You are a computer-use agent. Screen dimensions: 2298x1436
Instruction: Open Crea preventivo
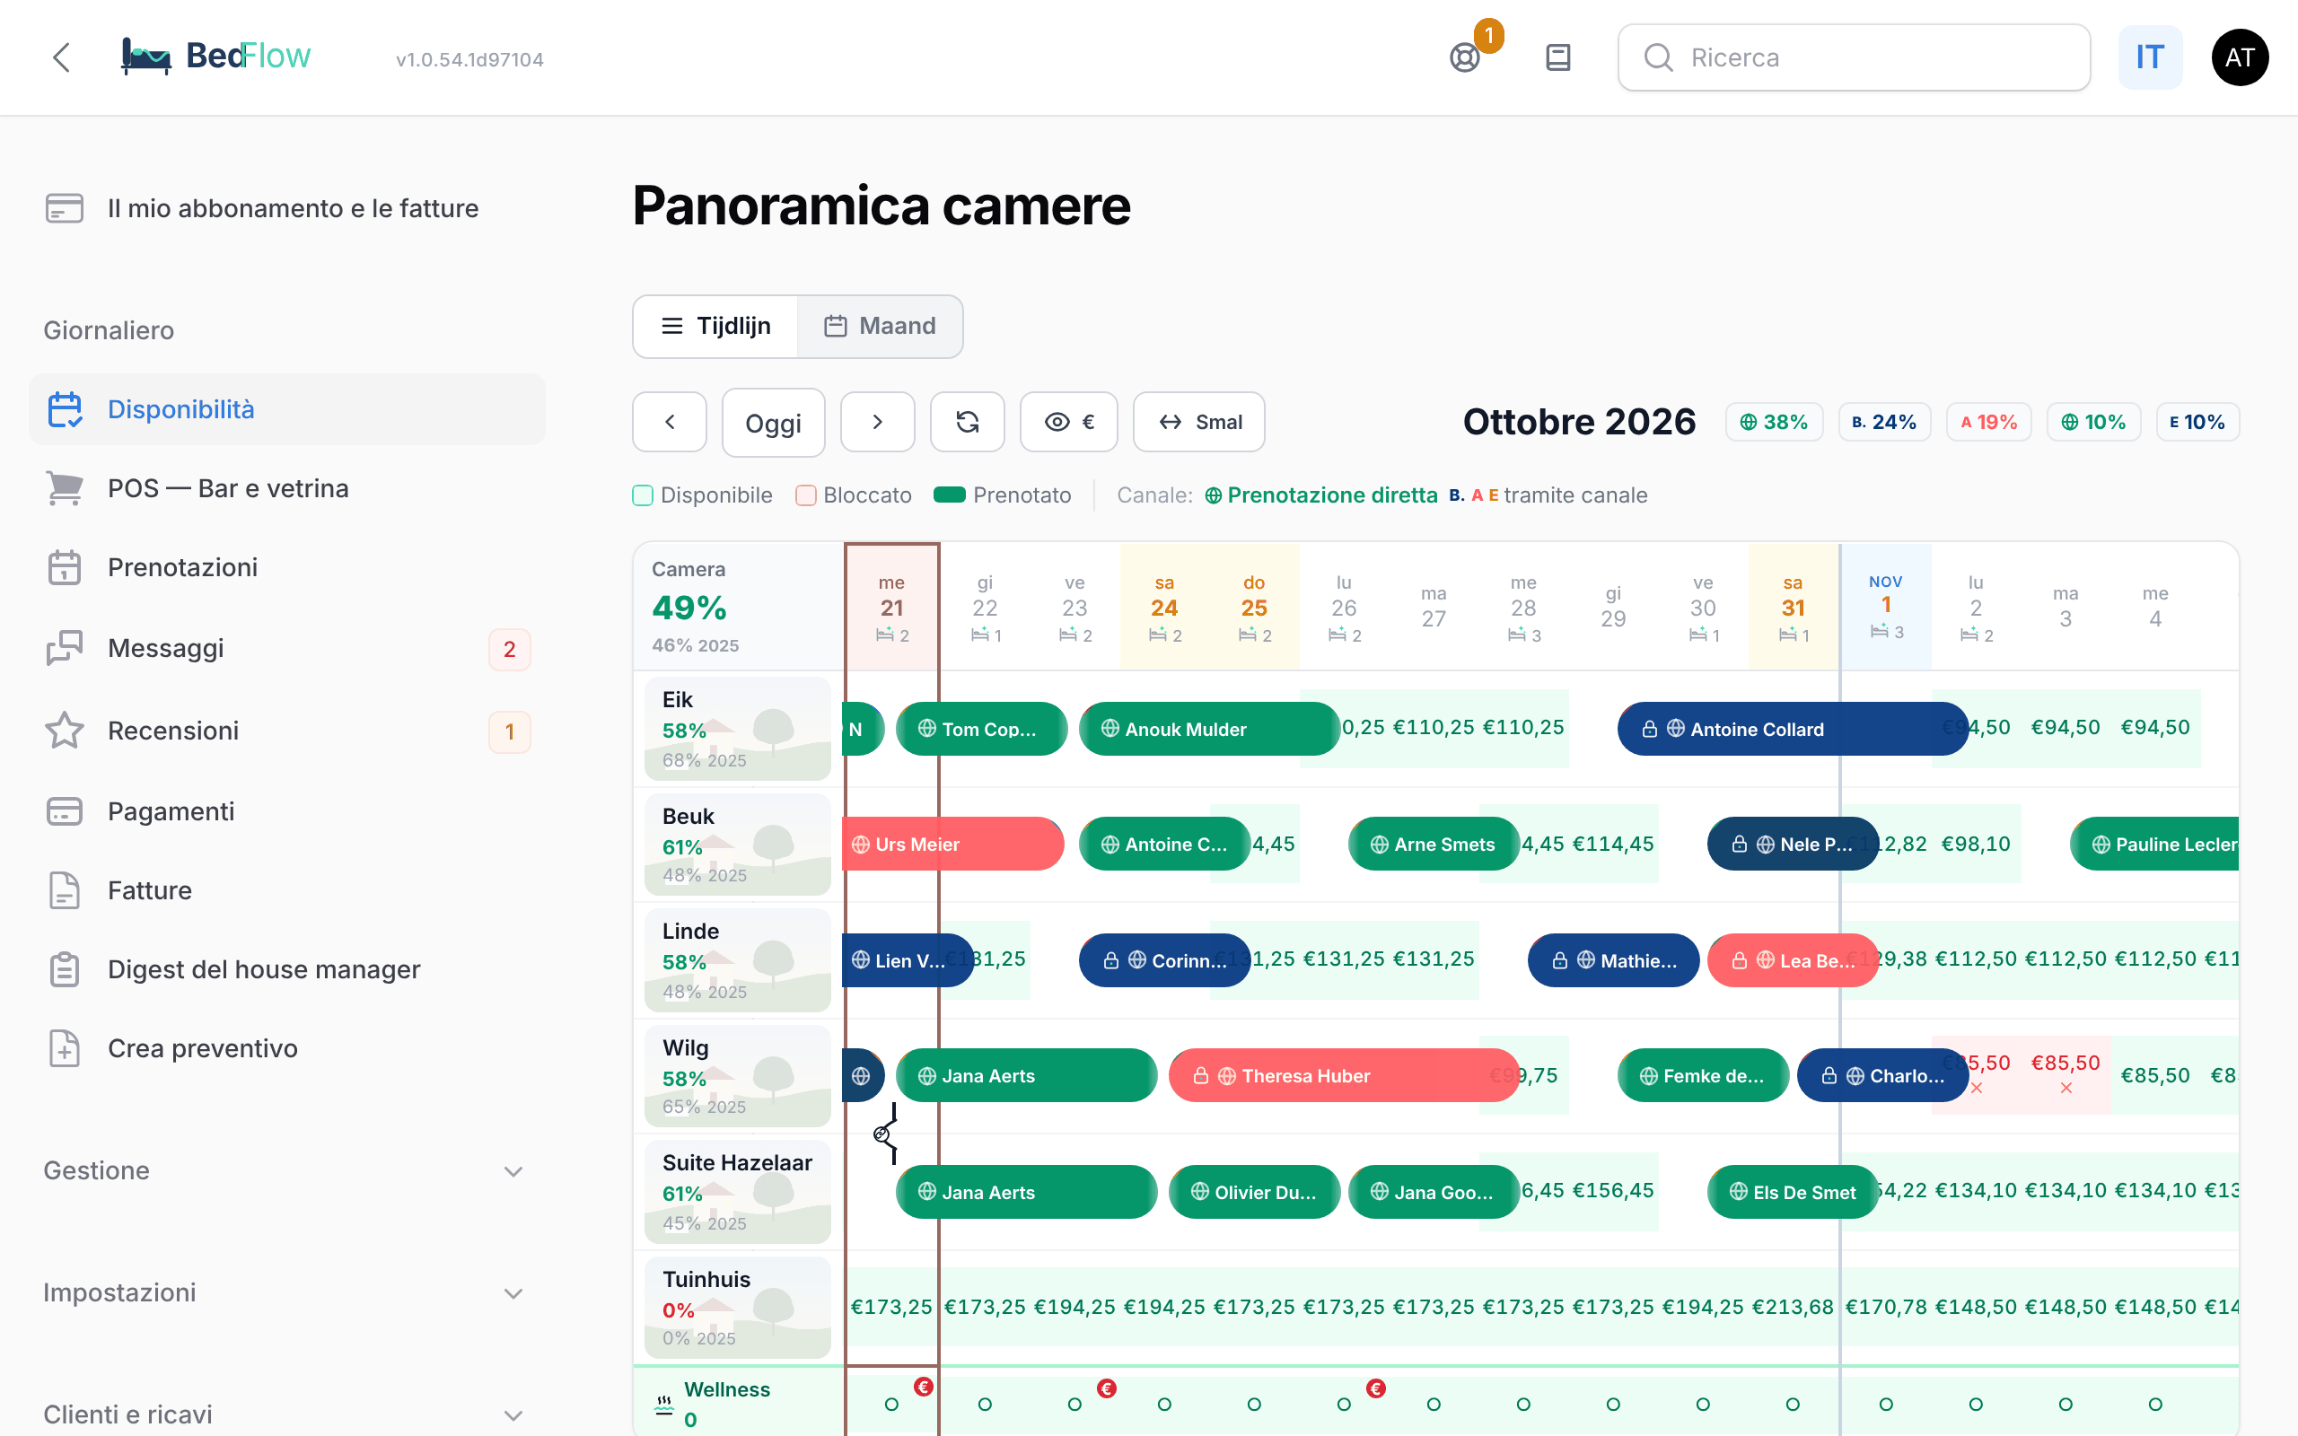(x=286, y=1048)
